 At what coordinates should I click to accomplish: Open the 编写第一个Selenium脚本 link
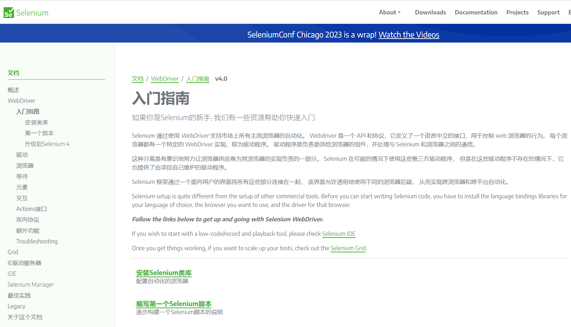[x=174, y=304]
